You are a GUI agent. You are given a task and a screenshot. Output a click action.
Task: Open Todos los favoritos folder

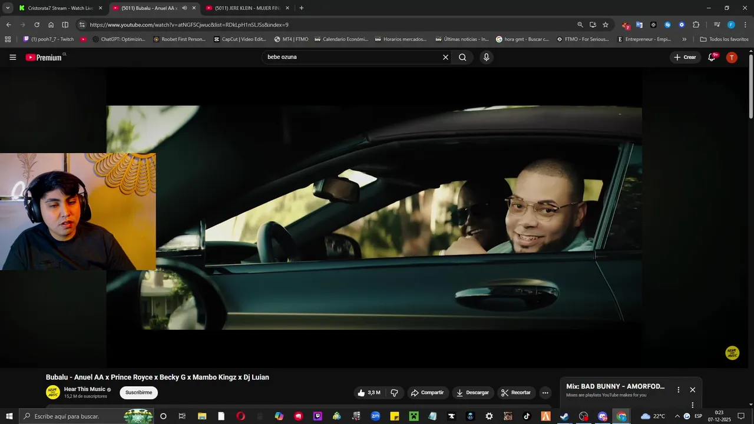coord(724,39)
